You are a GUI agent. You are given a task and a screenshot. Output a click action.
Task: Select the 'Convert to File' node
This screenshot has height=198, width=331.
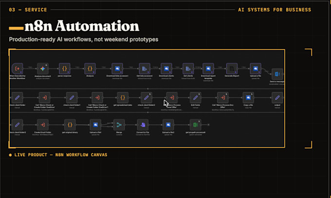[x=143, y=125]
